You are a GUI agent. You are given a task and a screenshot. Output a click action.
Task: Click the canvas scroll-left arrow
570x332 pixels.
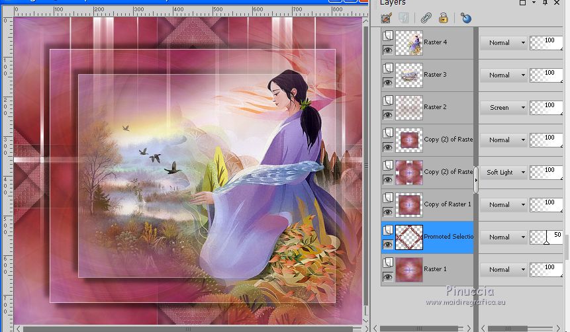click(x=18, y=329)
